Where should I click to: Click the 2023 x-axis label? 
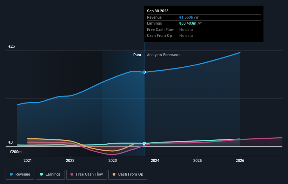coord(113,161)
